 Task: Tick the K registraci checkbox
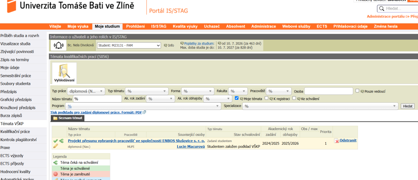pyautogui.click(x=266, y=98)
